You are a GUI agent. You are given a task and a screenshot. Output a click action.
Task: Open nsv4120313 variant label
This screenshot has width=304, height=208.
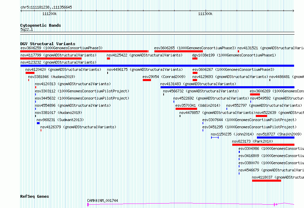(73, 84)
